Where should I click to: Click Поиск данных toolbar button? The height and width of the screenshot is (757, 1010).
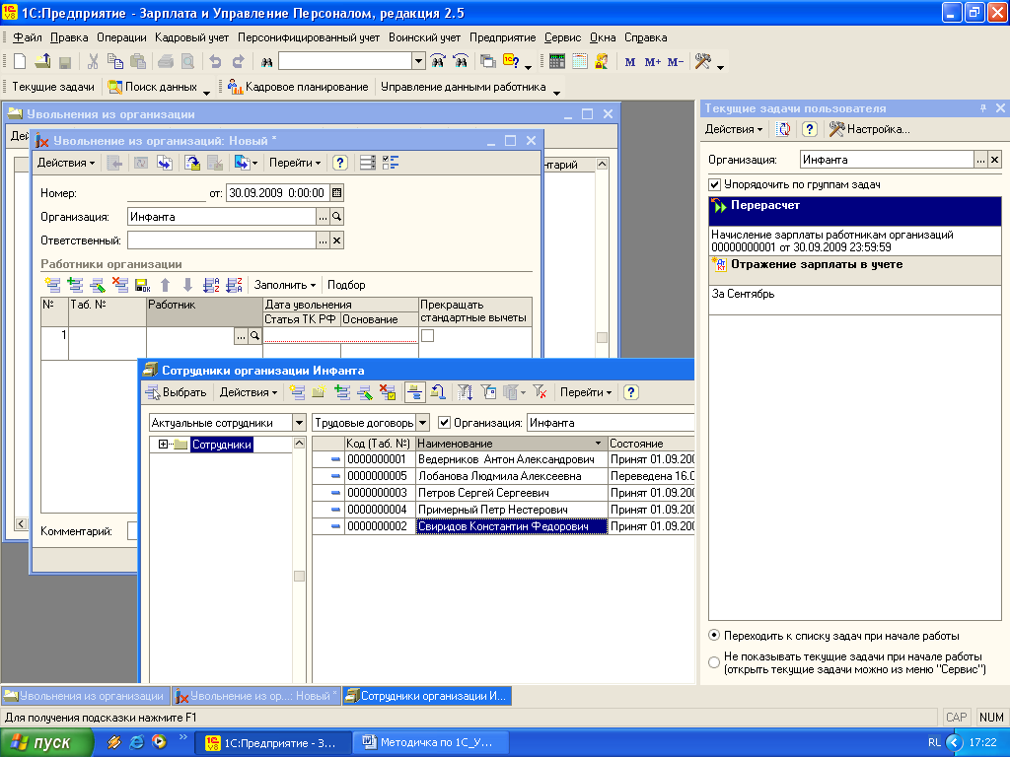(153, 87)
